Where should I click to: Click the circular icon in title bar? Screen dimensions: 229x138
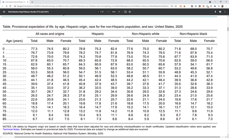point(210,2)
